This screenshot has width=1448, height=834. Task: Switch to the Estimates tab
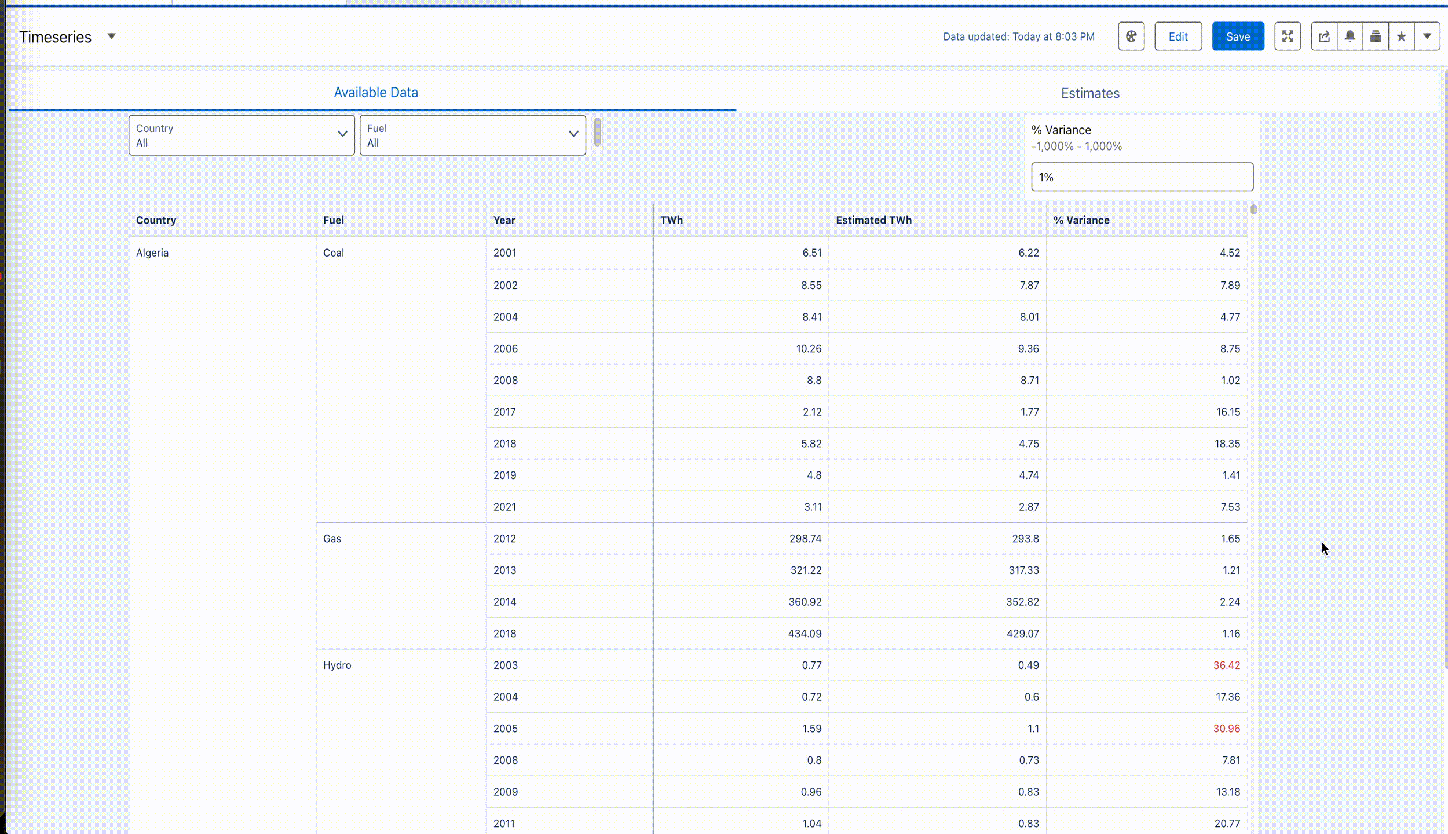point(1089,93)
